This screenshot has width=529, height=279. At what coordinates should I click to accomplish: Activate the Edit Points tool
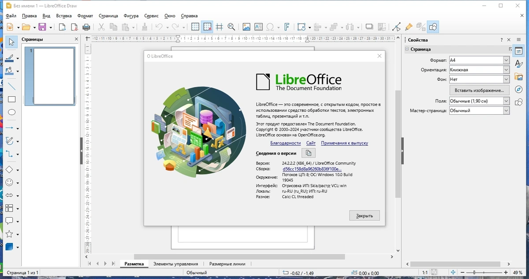click(x=397, y=27)
